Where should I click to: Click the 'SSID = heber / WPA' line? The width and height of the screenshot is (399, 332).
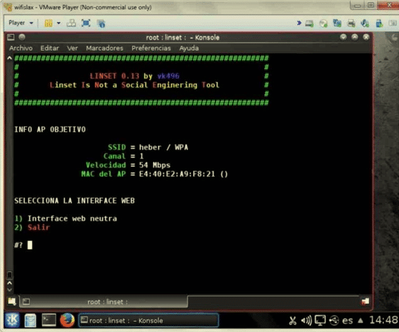click(x=148, y=147)
